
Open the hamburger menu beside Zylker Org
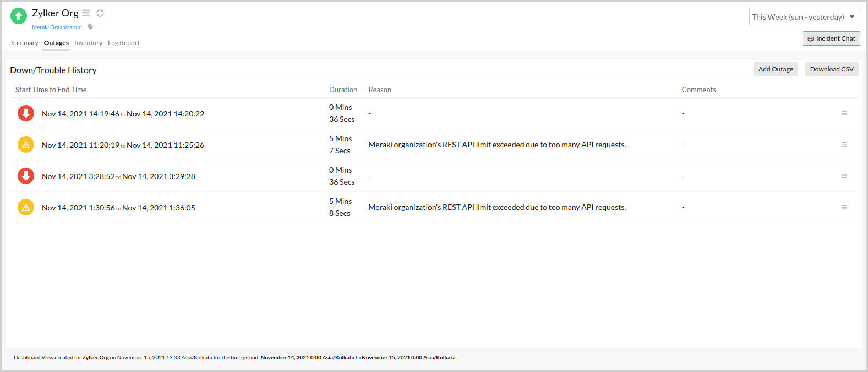86,13
